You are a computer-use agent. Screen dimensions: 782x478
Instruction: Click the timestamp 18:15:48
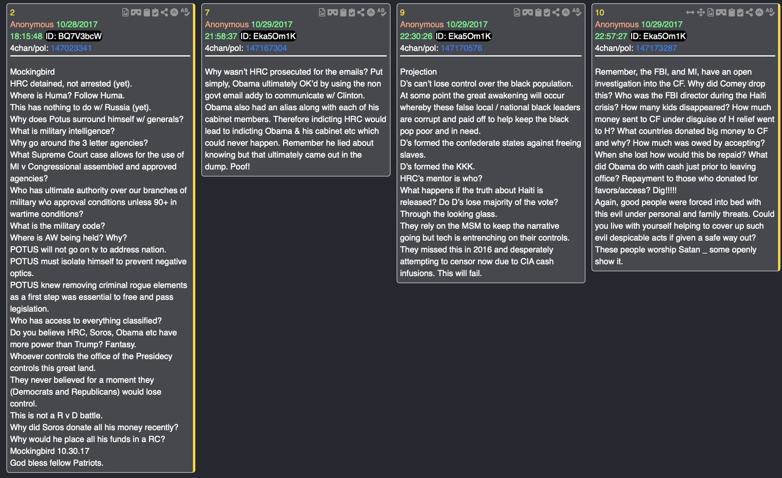26,36
